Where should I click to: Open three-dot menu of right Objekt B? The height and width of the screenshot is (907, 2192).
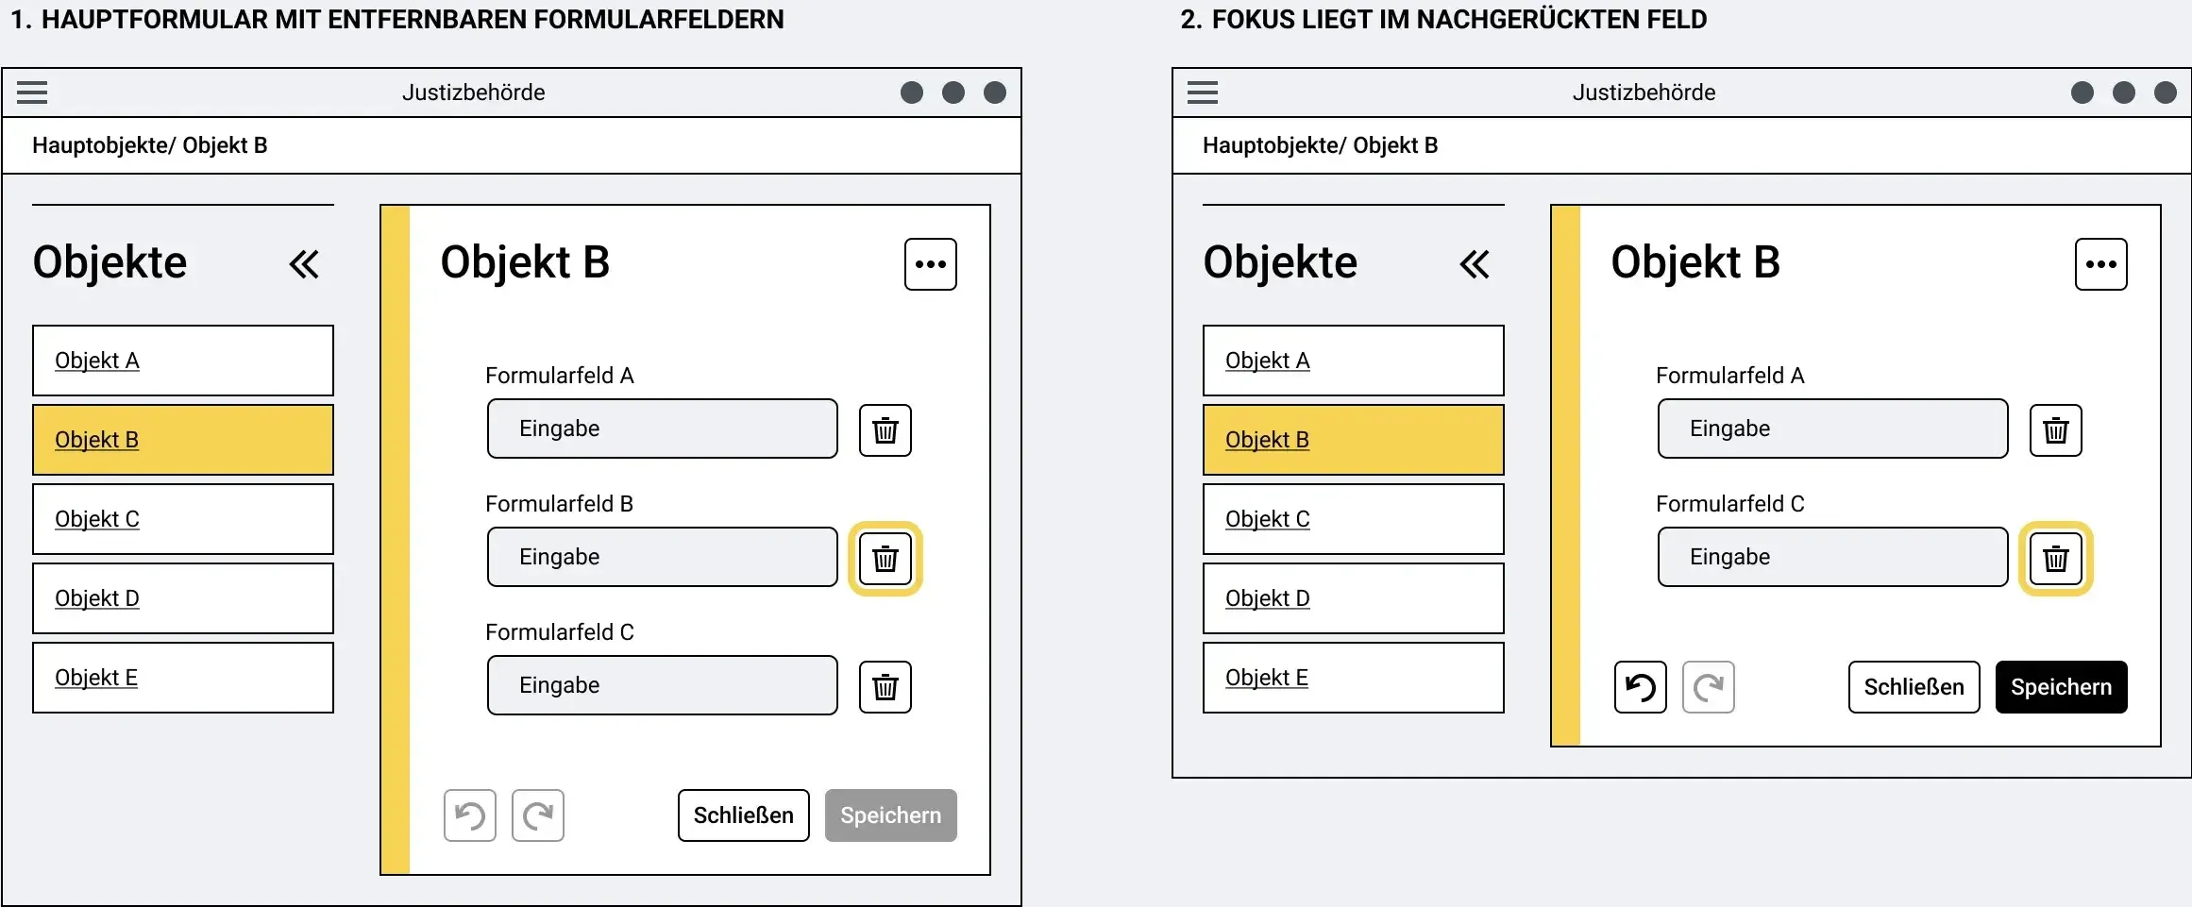(x=2101, y=264)
